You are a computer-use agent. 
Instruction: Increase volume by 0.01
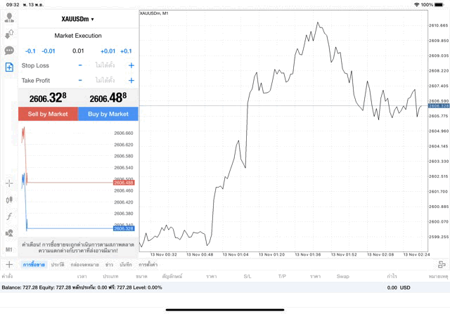108,51
